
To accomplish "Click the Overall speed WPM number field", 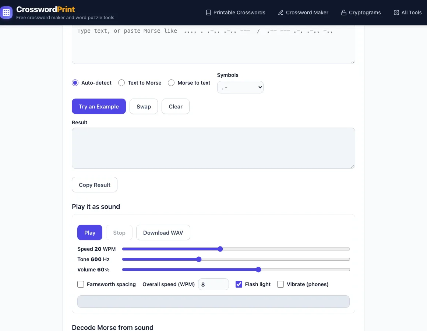I will [213, 284].
